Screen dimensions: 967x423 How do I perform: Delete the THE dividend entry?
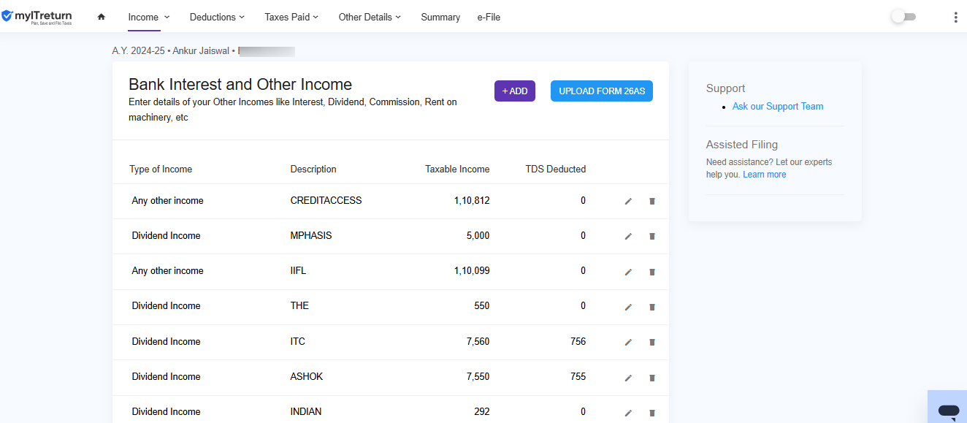pyautogui.click(x=652, y=307)
